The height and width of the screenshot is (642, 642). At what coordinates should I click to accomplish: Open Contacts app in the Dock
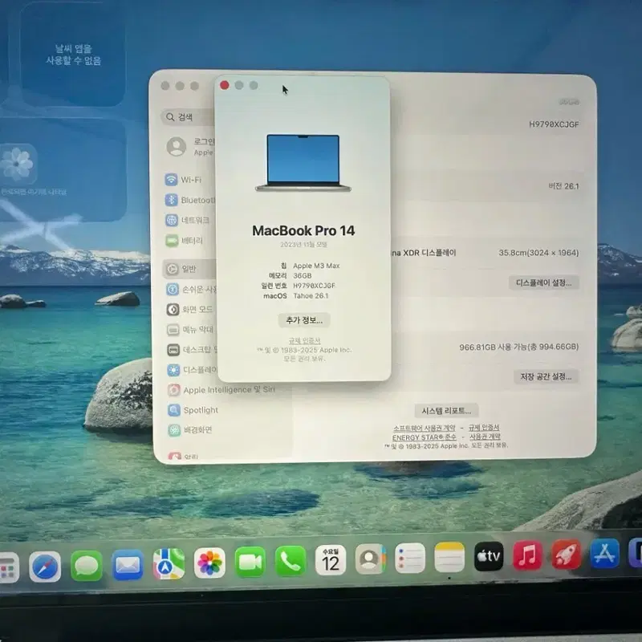pyautogui.click(x=371, y=559)
